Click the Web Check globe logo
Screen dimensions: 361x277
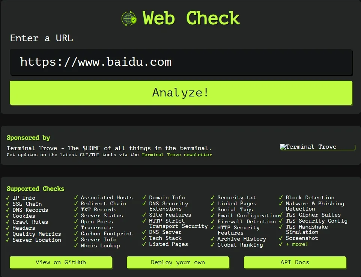point(129,18)
